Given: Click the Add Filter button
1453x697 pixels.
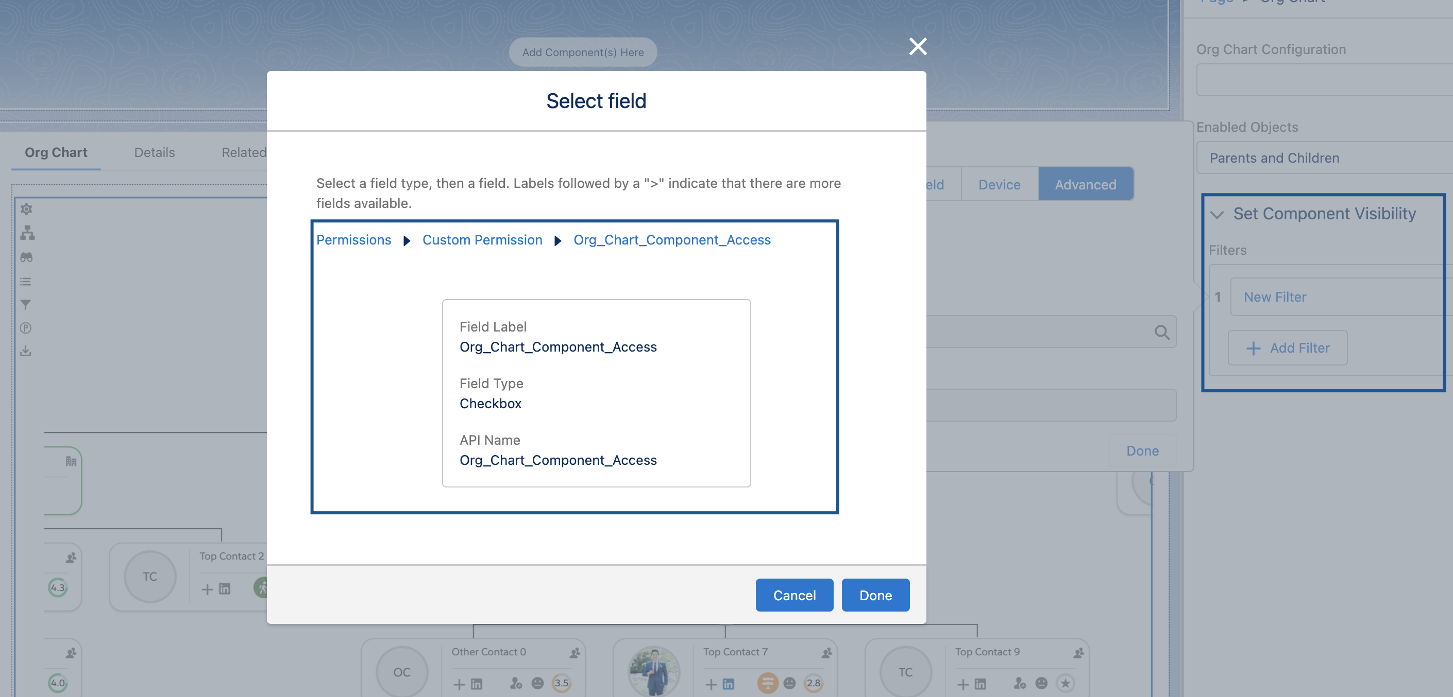Looking at the screenshot, I should [x=1287, y=348].
